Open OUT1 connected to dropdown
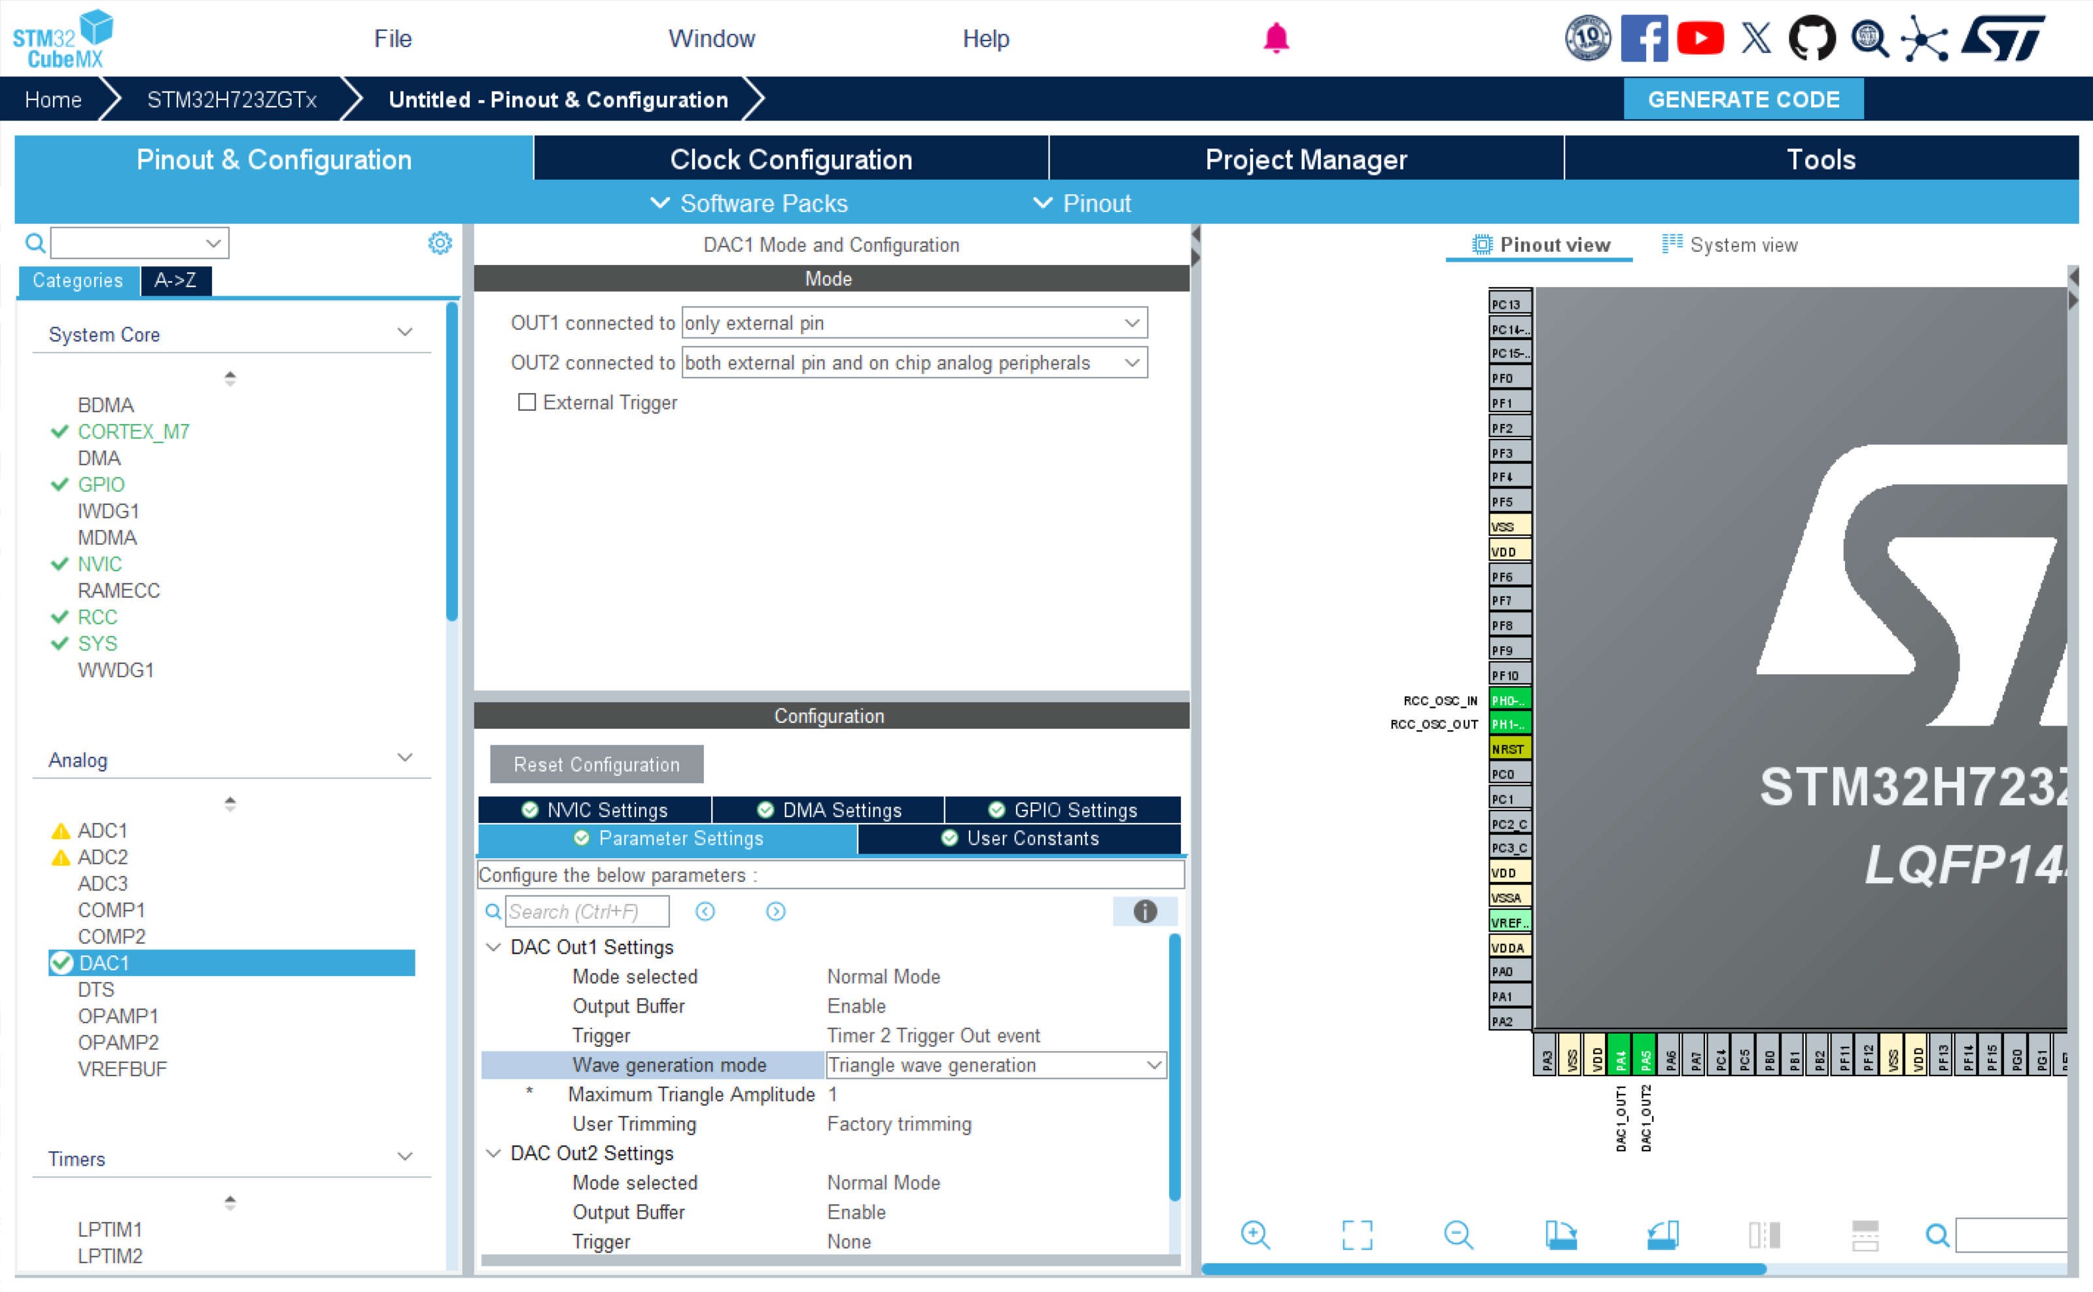The height and width of the screenshot is (1292, 2093). (913, 323)
